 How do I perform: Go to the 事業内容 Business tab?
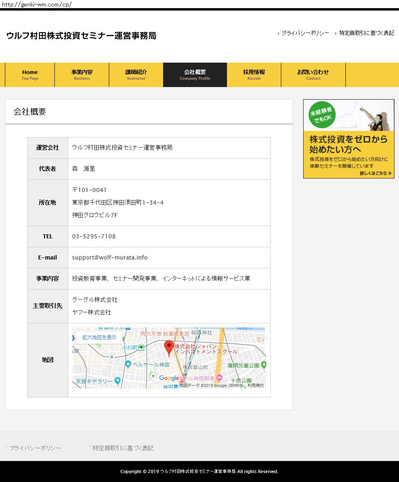82,75
